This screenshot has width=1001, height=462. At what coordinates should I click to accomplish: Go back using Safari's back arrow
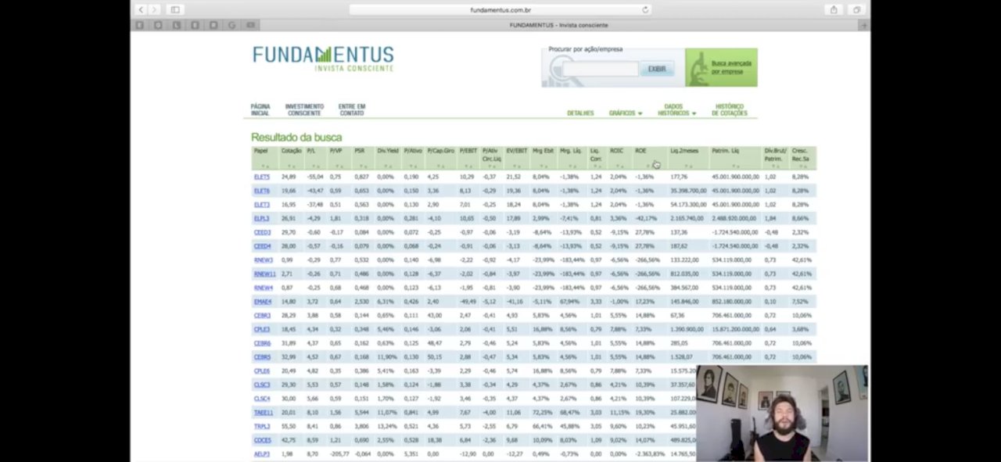point(141,9)
